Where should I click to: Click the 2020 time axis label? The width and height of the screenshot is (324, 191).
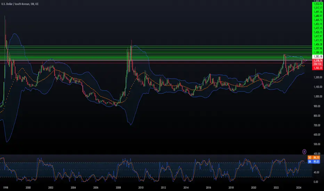click(253, 188)
